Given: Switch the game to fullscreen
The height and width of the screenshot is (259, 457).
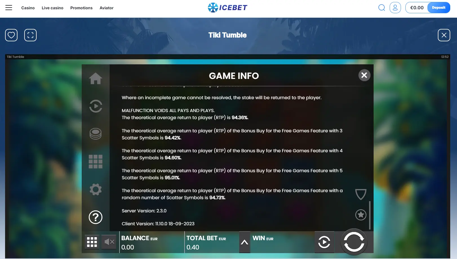Looking at the screenshot, I should [x=30, y=35].
